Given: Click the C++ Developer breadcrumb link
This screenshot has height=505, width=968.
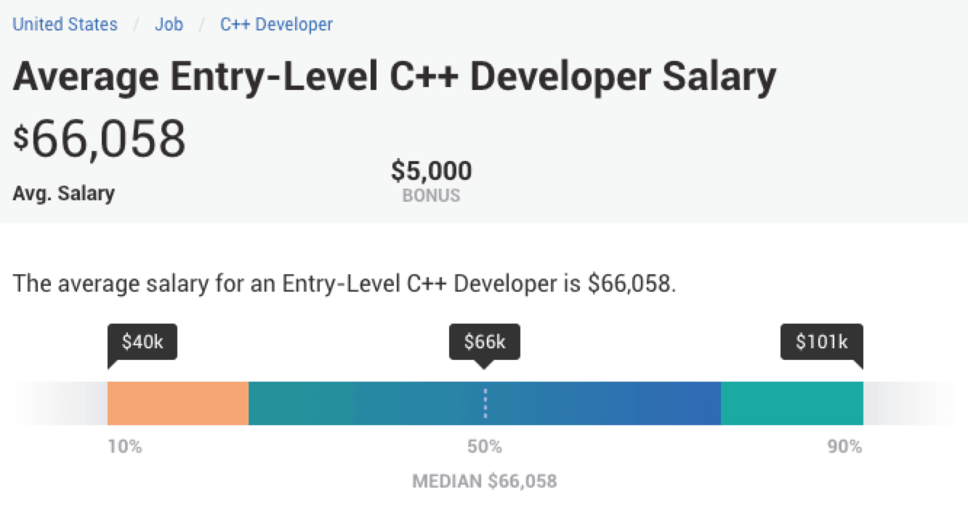Looking at the screenshot, I should click(276, 24).
